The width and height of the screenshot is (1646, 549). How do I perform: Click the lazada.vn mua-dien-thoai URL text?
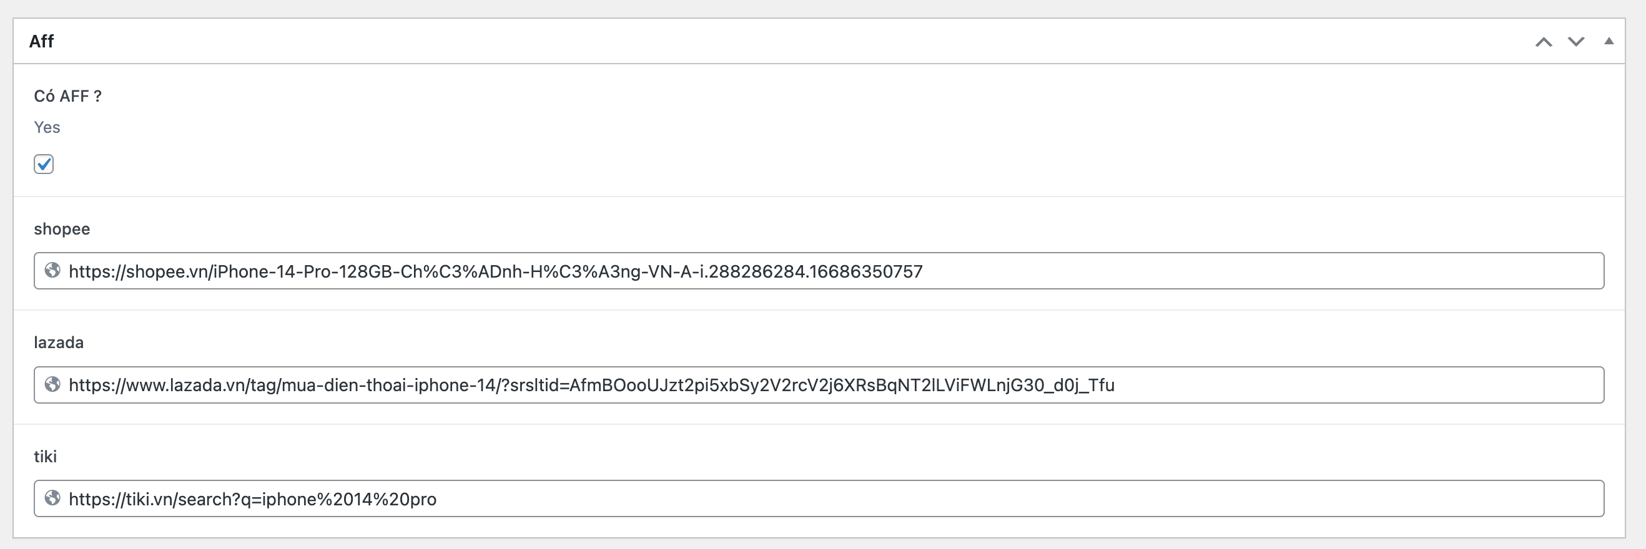click(592, 386)
